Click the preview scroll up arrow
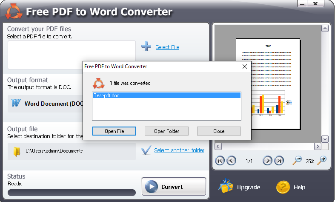335x202 pixels. [325, 29]
